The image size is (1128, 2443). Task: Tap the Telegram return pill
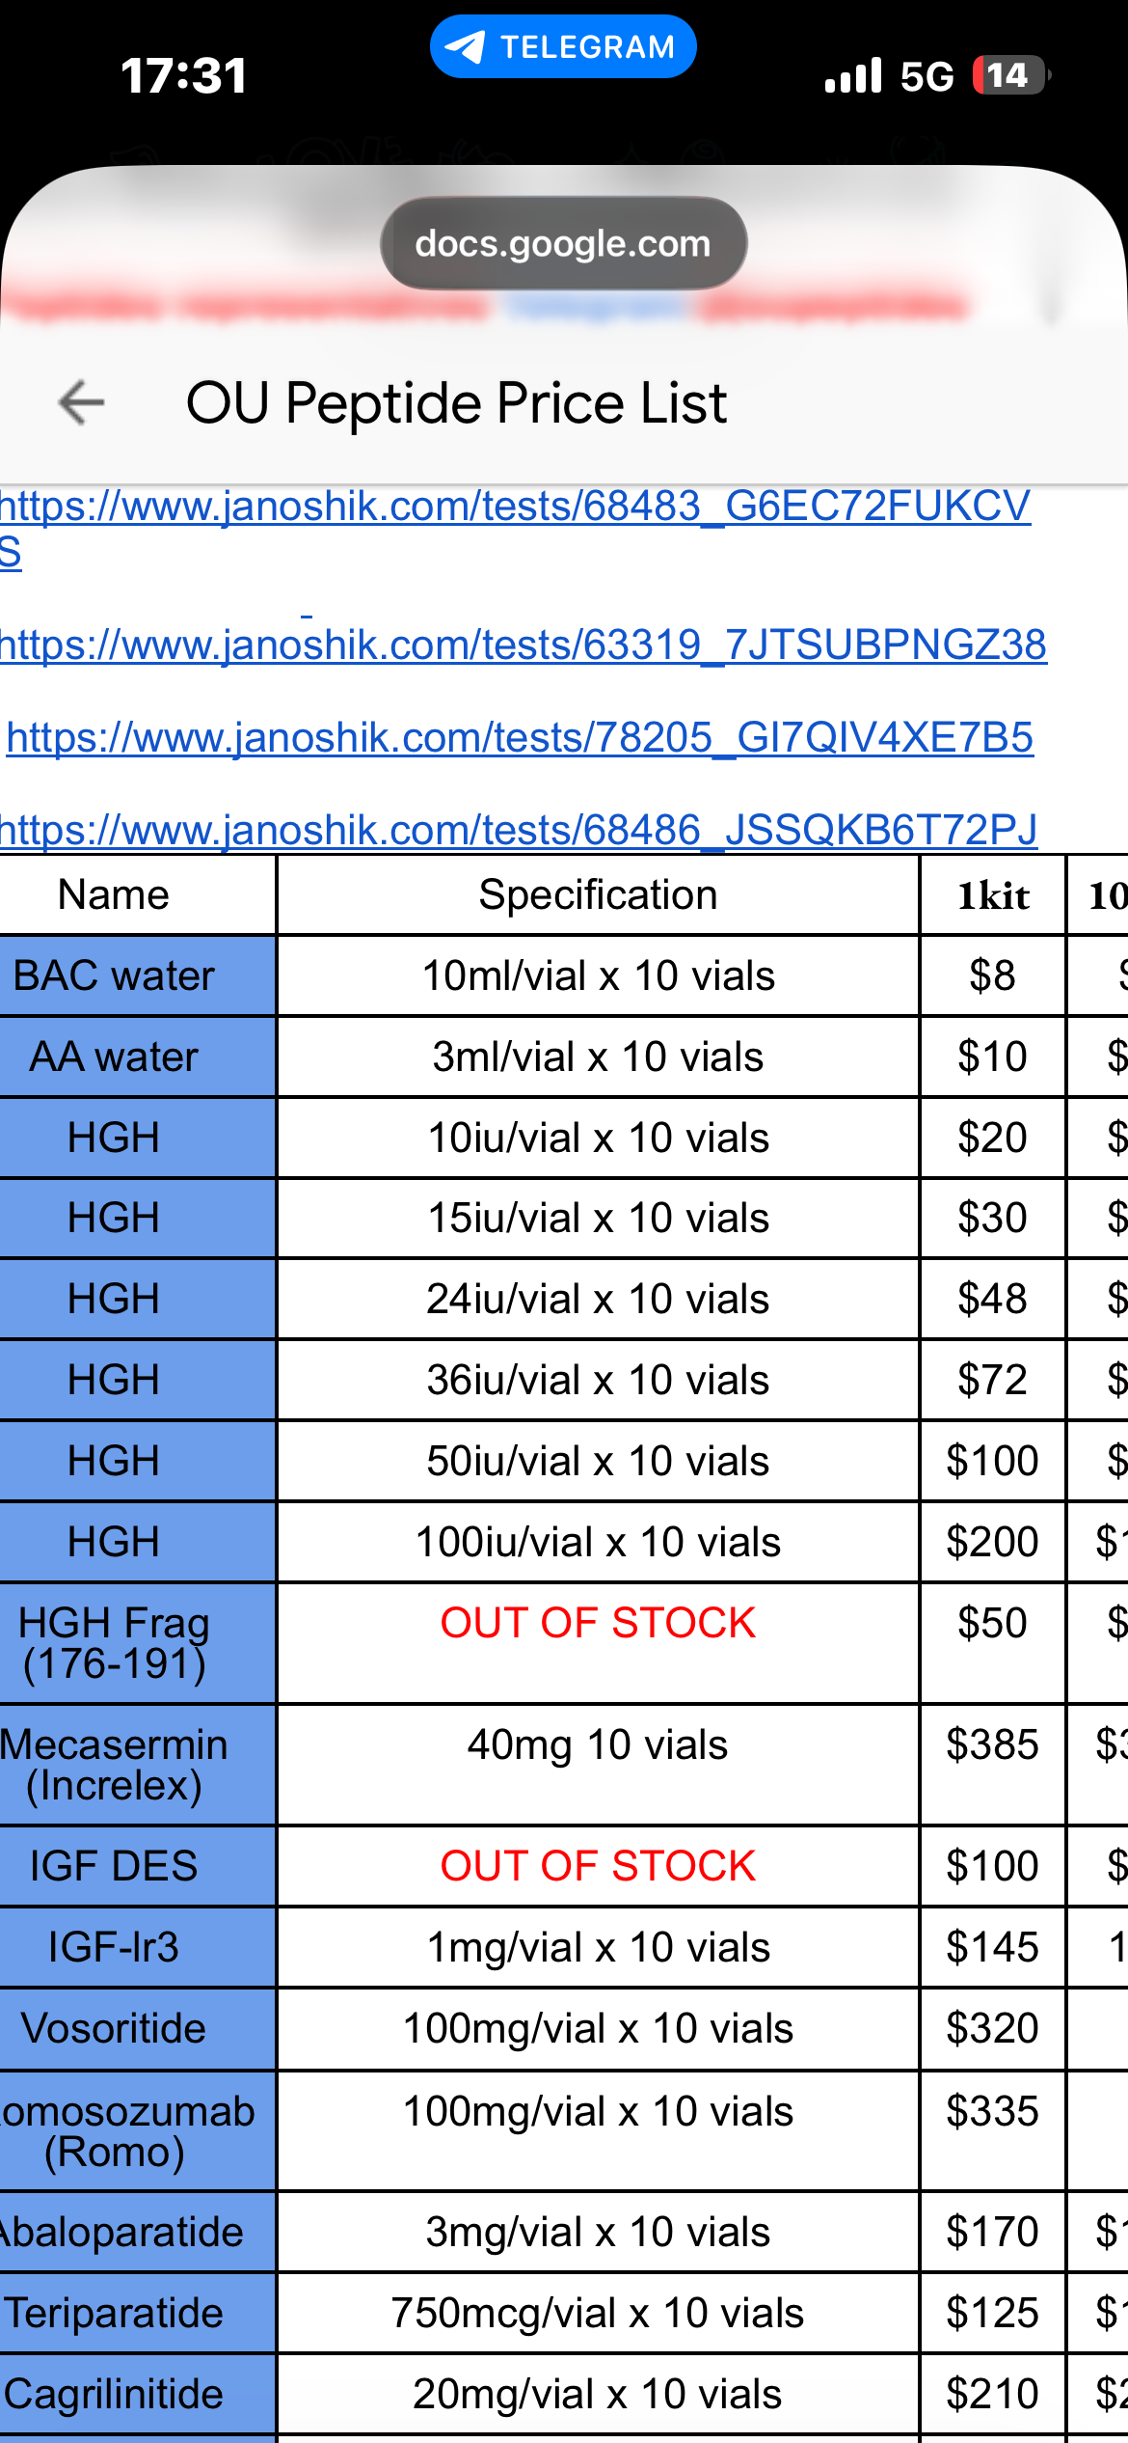(563, 46)
